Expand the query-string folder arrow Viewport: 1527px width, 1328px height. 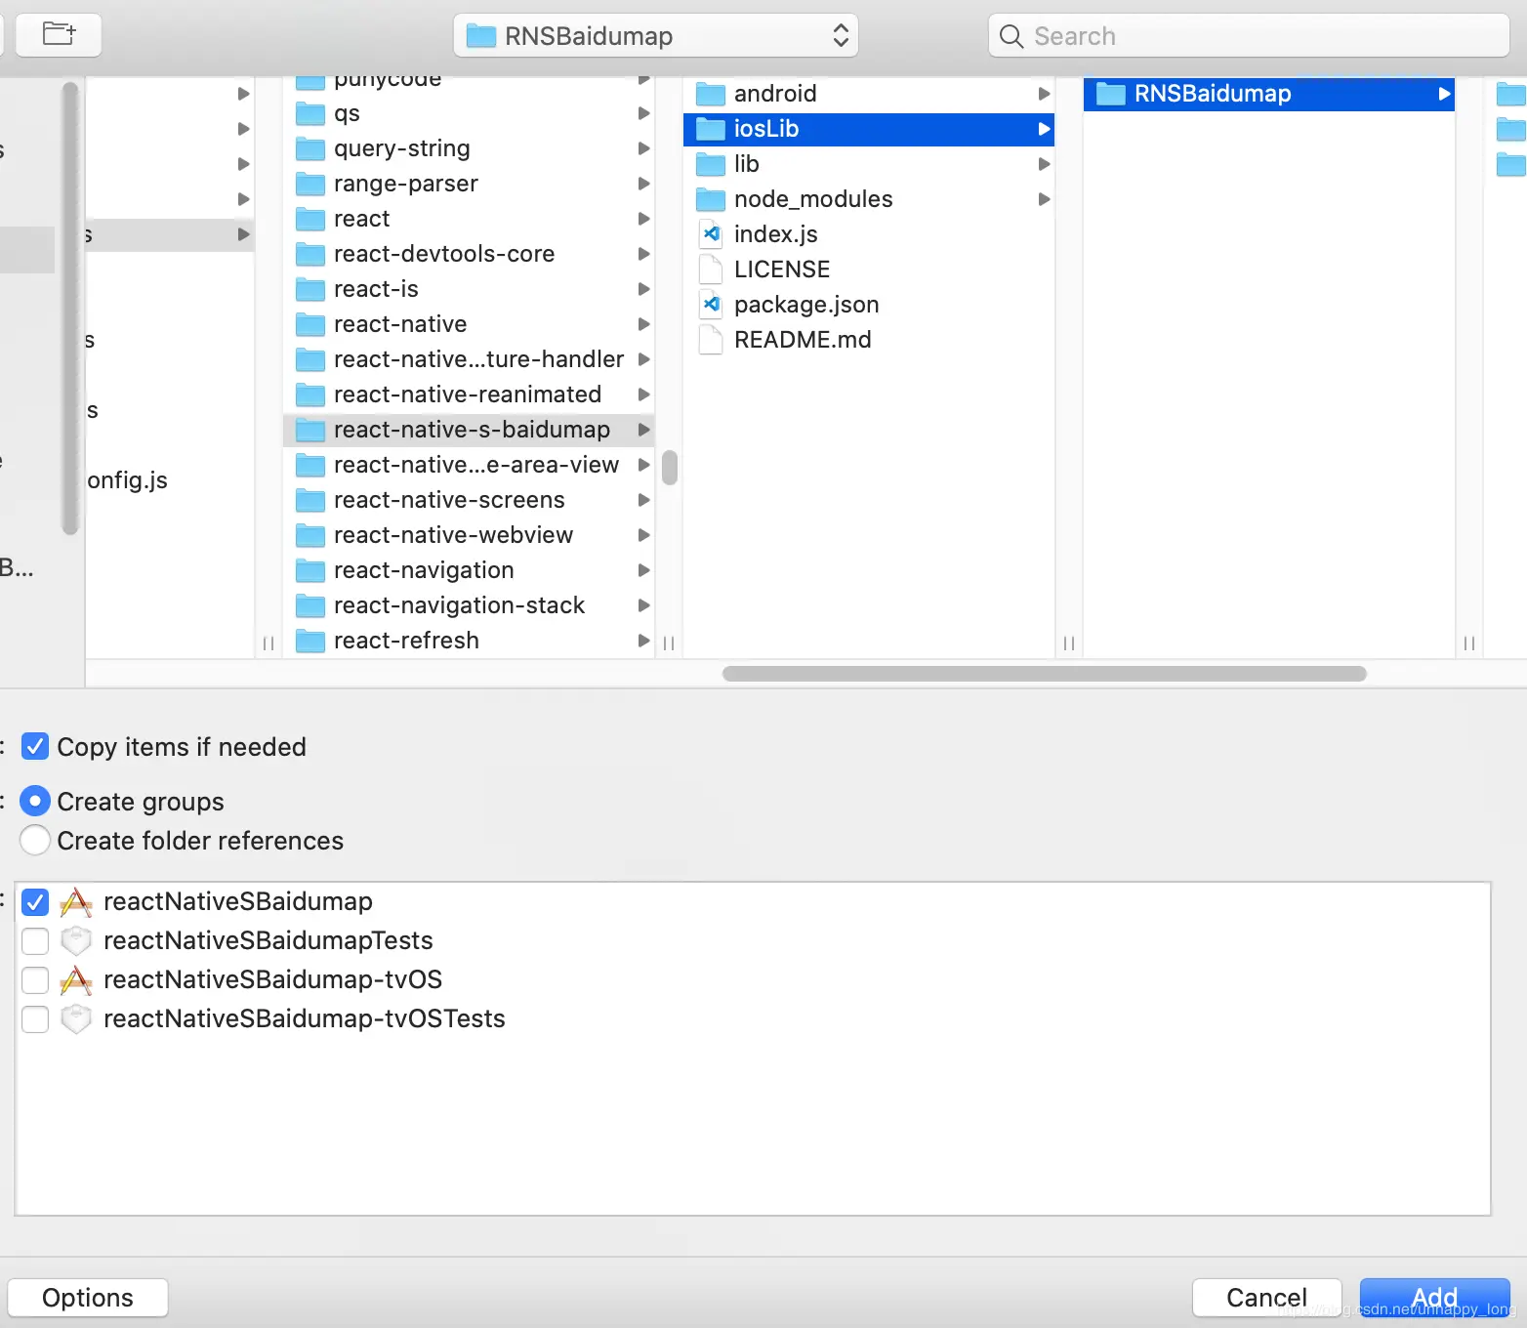pyautogui.click(x=643, y=148)
